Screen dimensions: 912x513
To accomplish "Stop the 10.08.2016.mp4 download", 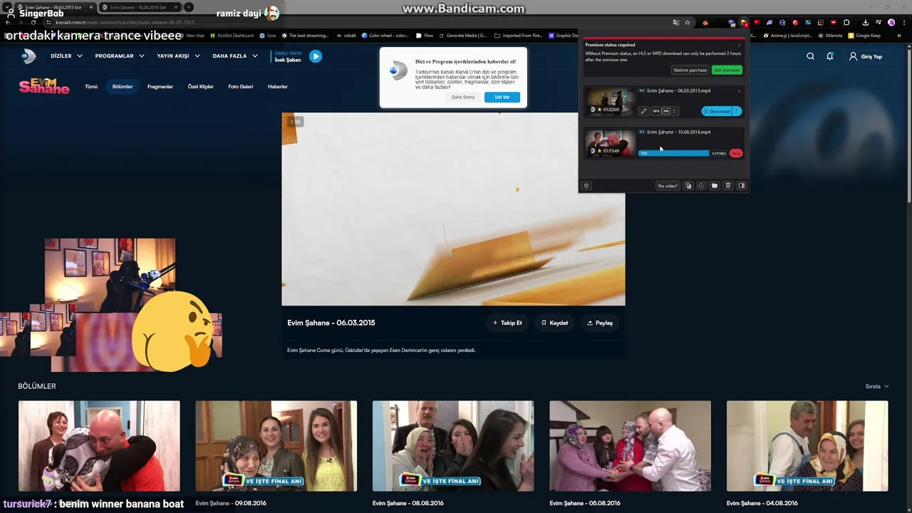I will [x=736, y=153].
